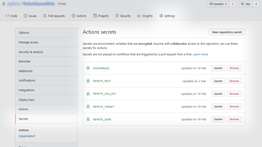Follow the Learn more link
The height and width of the screenshot is (147, 262).
200,54
